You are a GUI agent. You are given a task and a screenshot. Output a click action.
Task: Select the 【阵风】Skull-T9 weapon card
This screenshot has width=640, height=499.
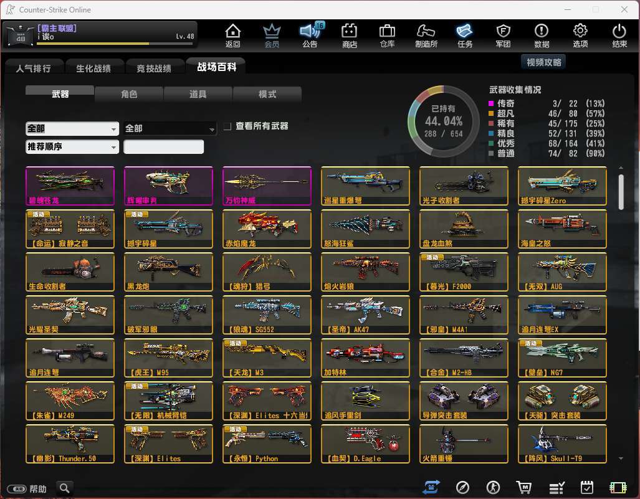562,444
